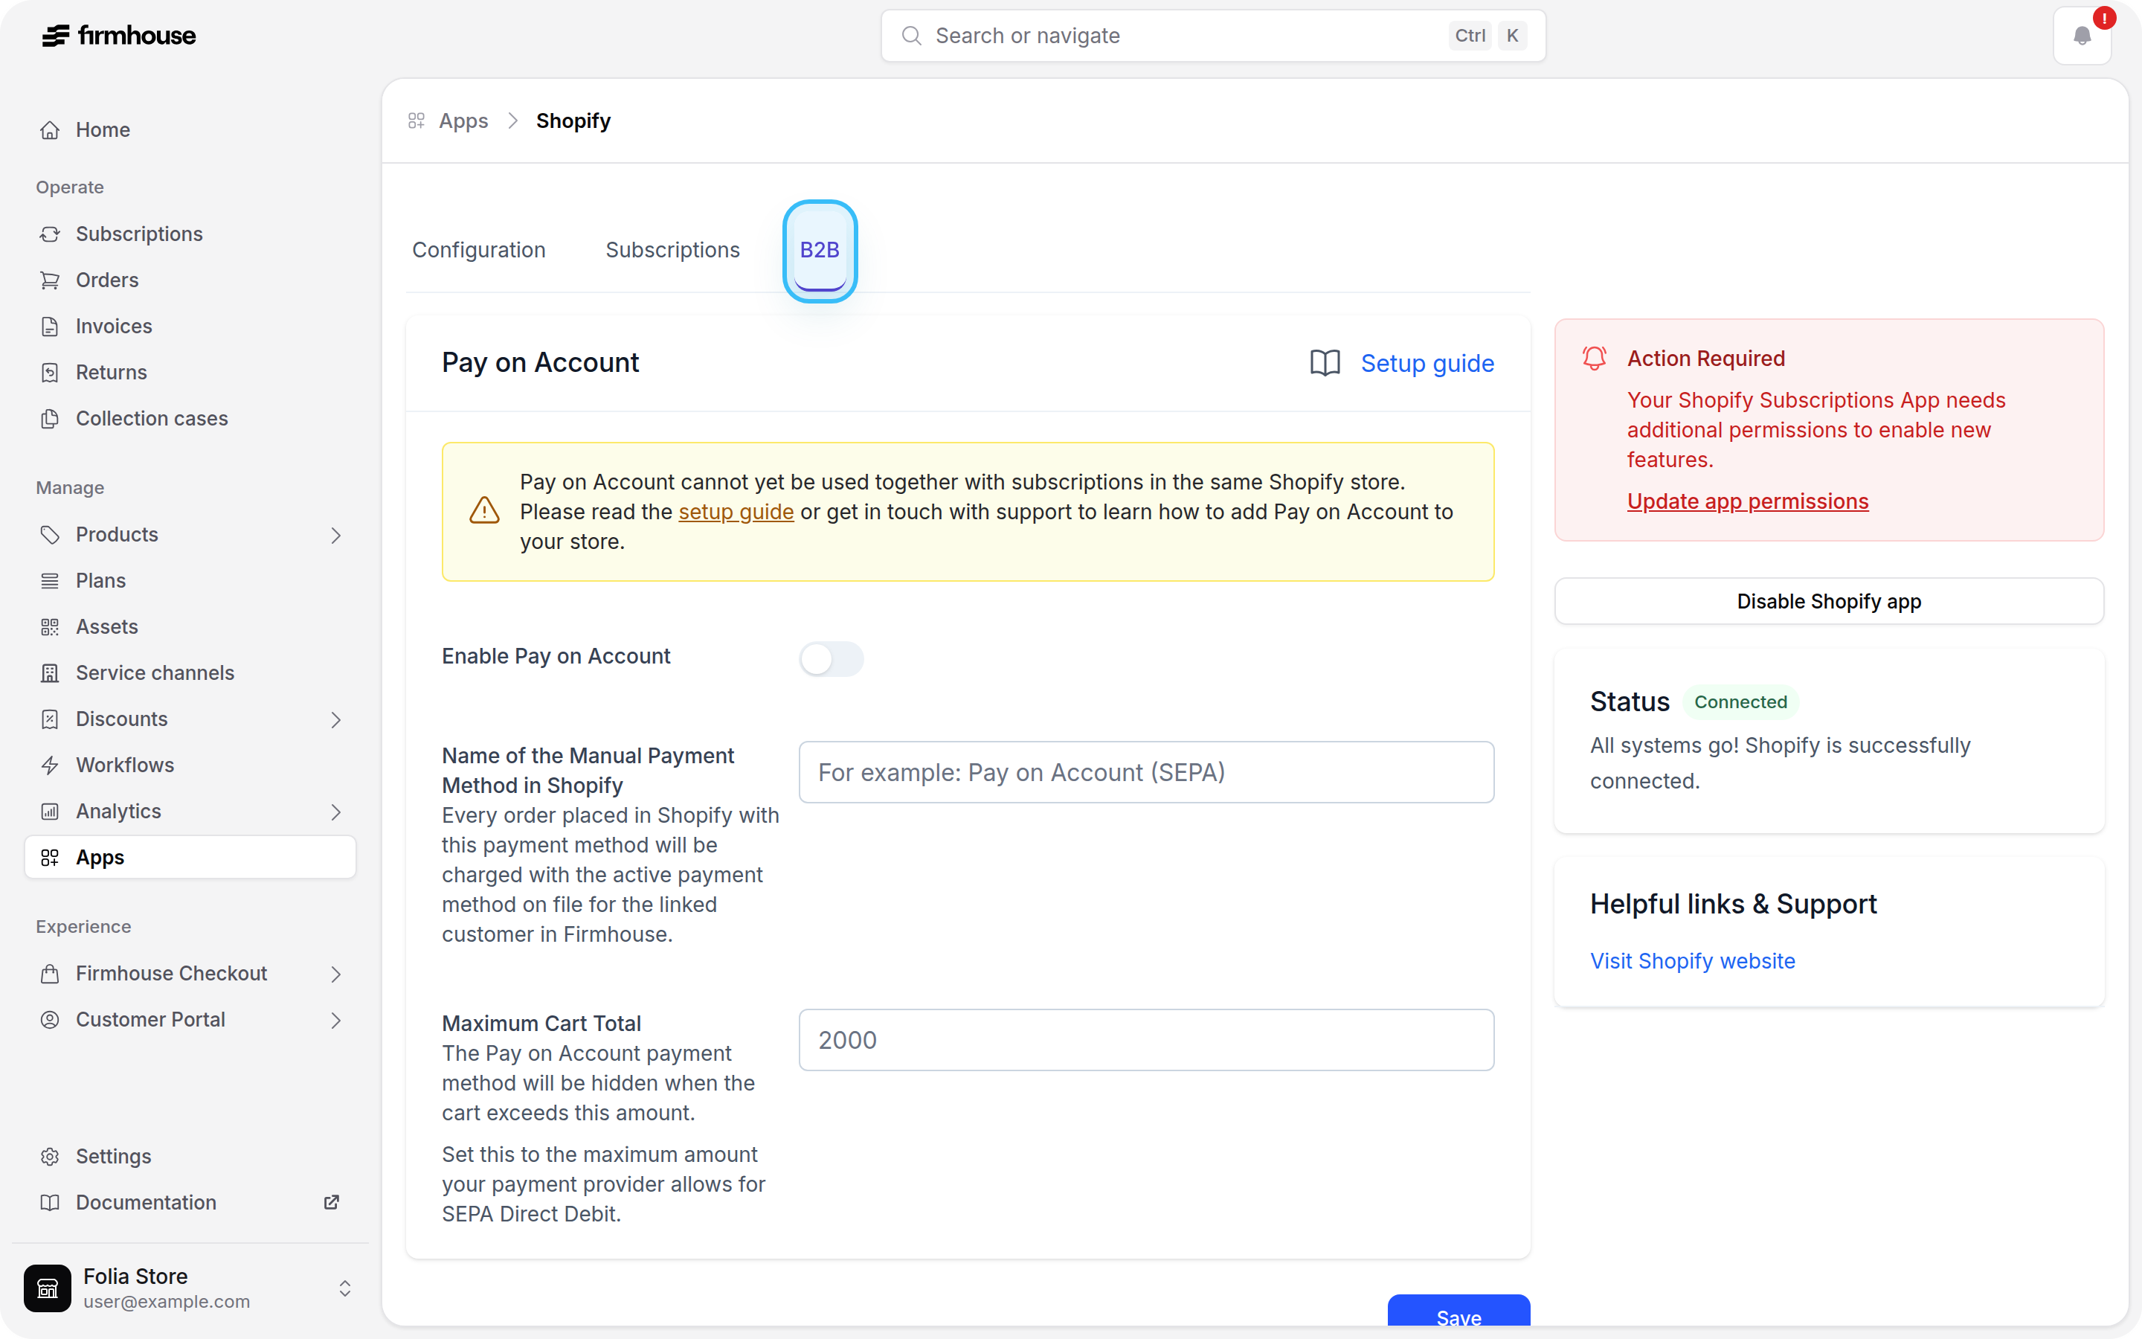Click the yellow warning triangle icon

[484, 511]
